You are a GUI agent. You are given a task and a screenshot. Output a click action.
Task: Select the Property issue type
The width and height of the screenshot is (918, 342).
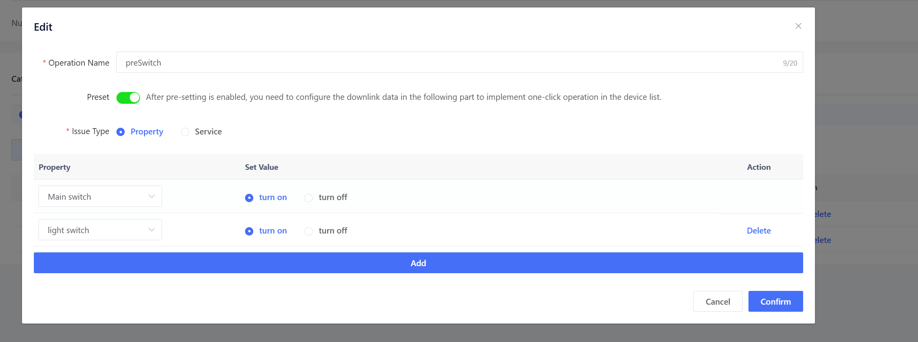click(121, 132)
